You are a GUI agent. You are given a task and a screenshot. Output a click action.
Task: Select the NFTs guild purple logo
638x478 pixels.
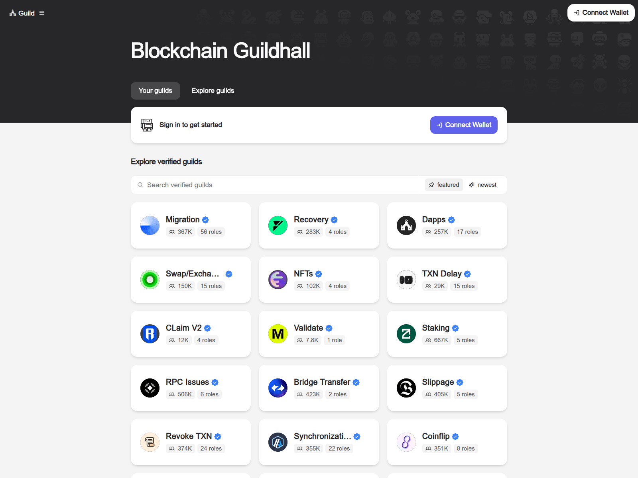click(278, 280)
